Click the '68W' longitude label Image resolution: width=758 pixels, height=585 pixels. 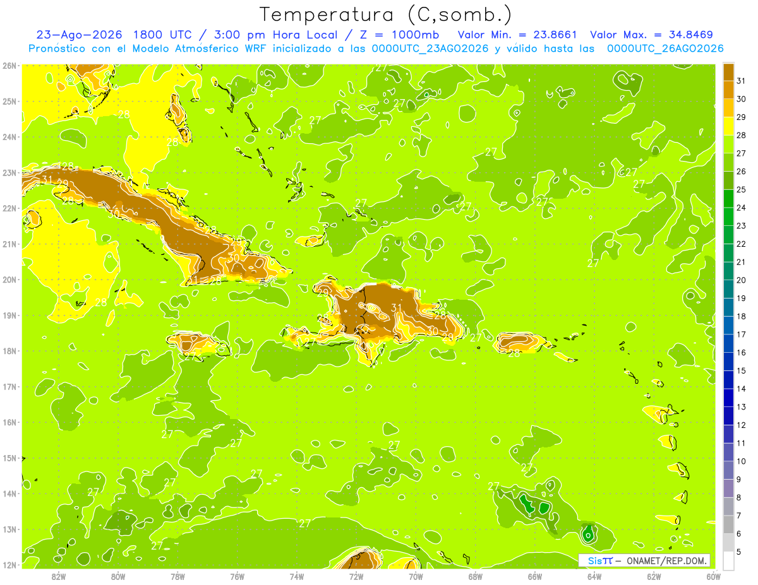coord(475,576)
